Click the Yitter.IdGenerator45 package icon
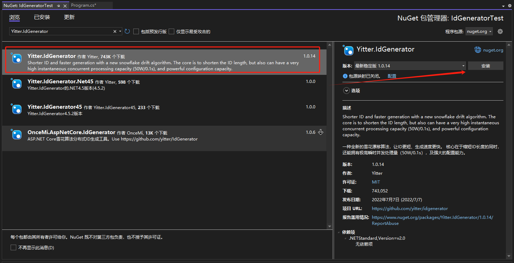Viewport: 514px width, 263px height. [17, 109]
